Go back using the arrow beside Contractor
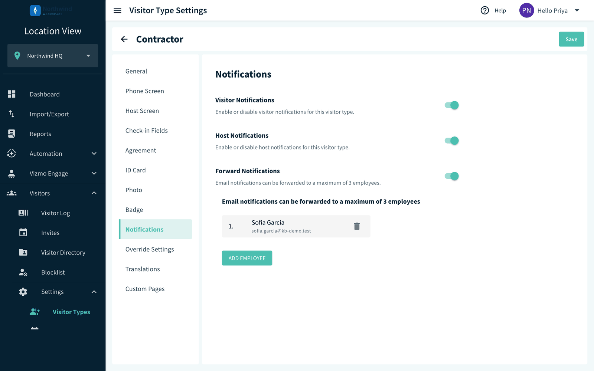594x371 pixels. (124, 39)
